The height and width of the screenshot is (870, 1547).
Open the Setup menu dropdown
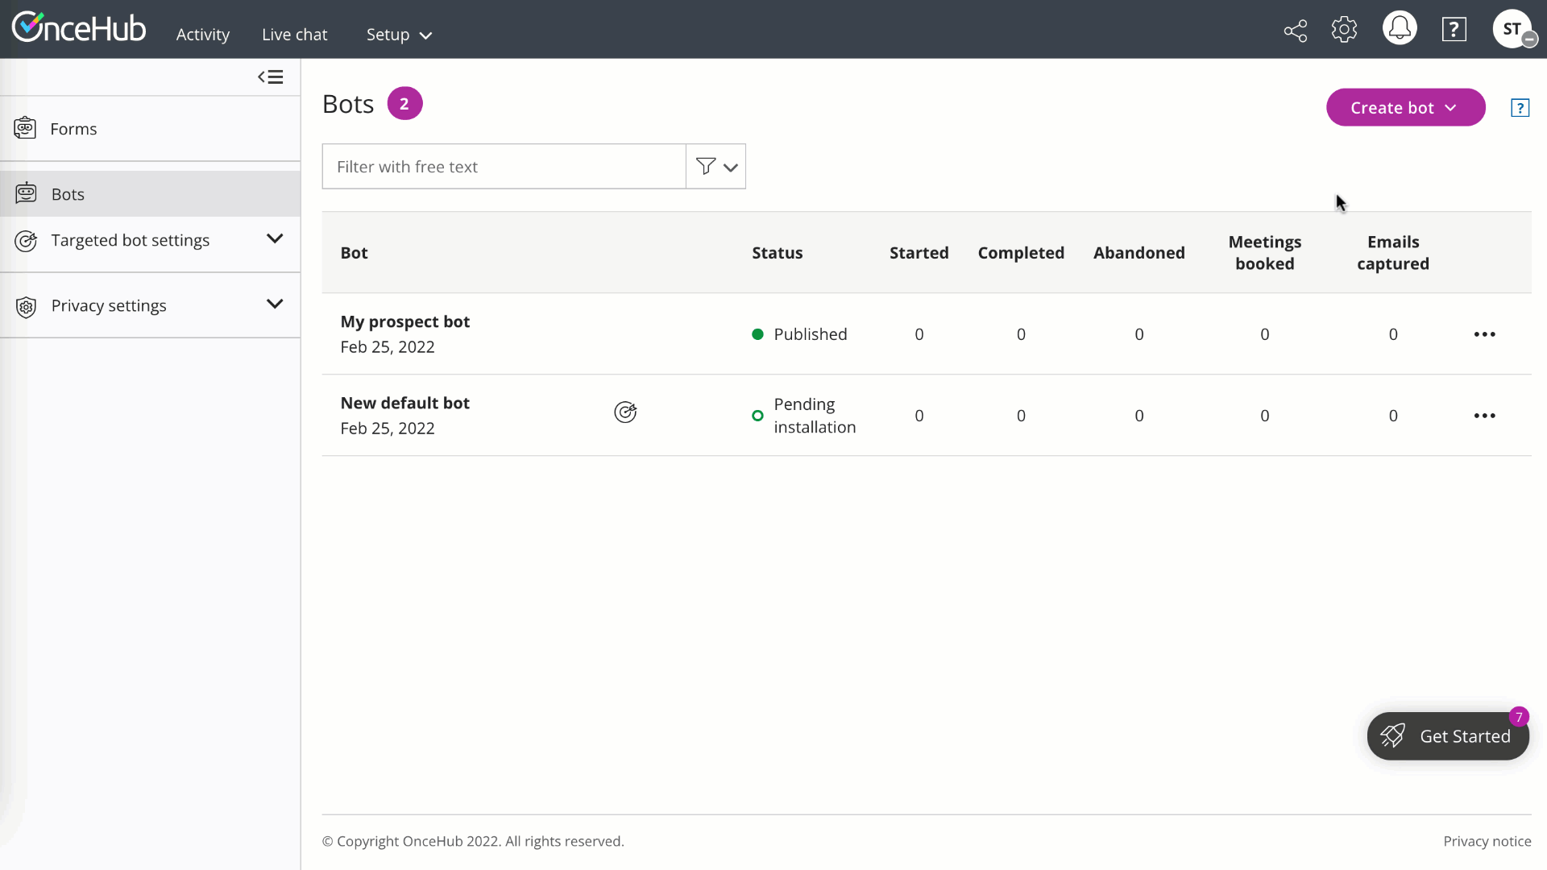coord(399,35)
